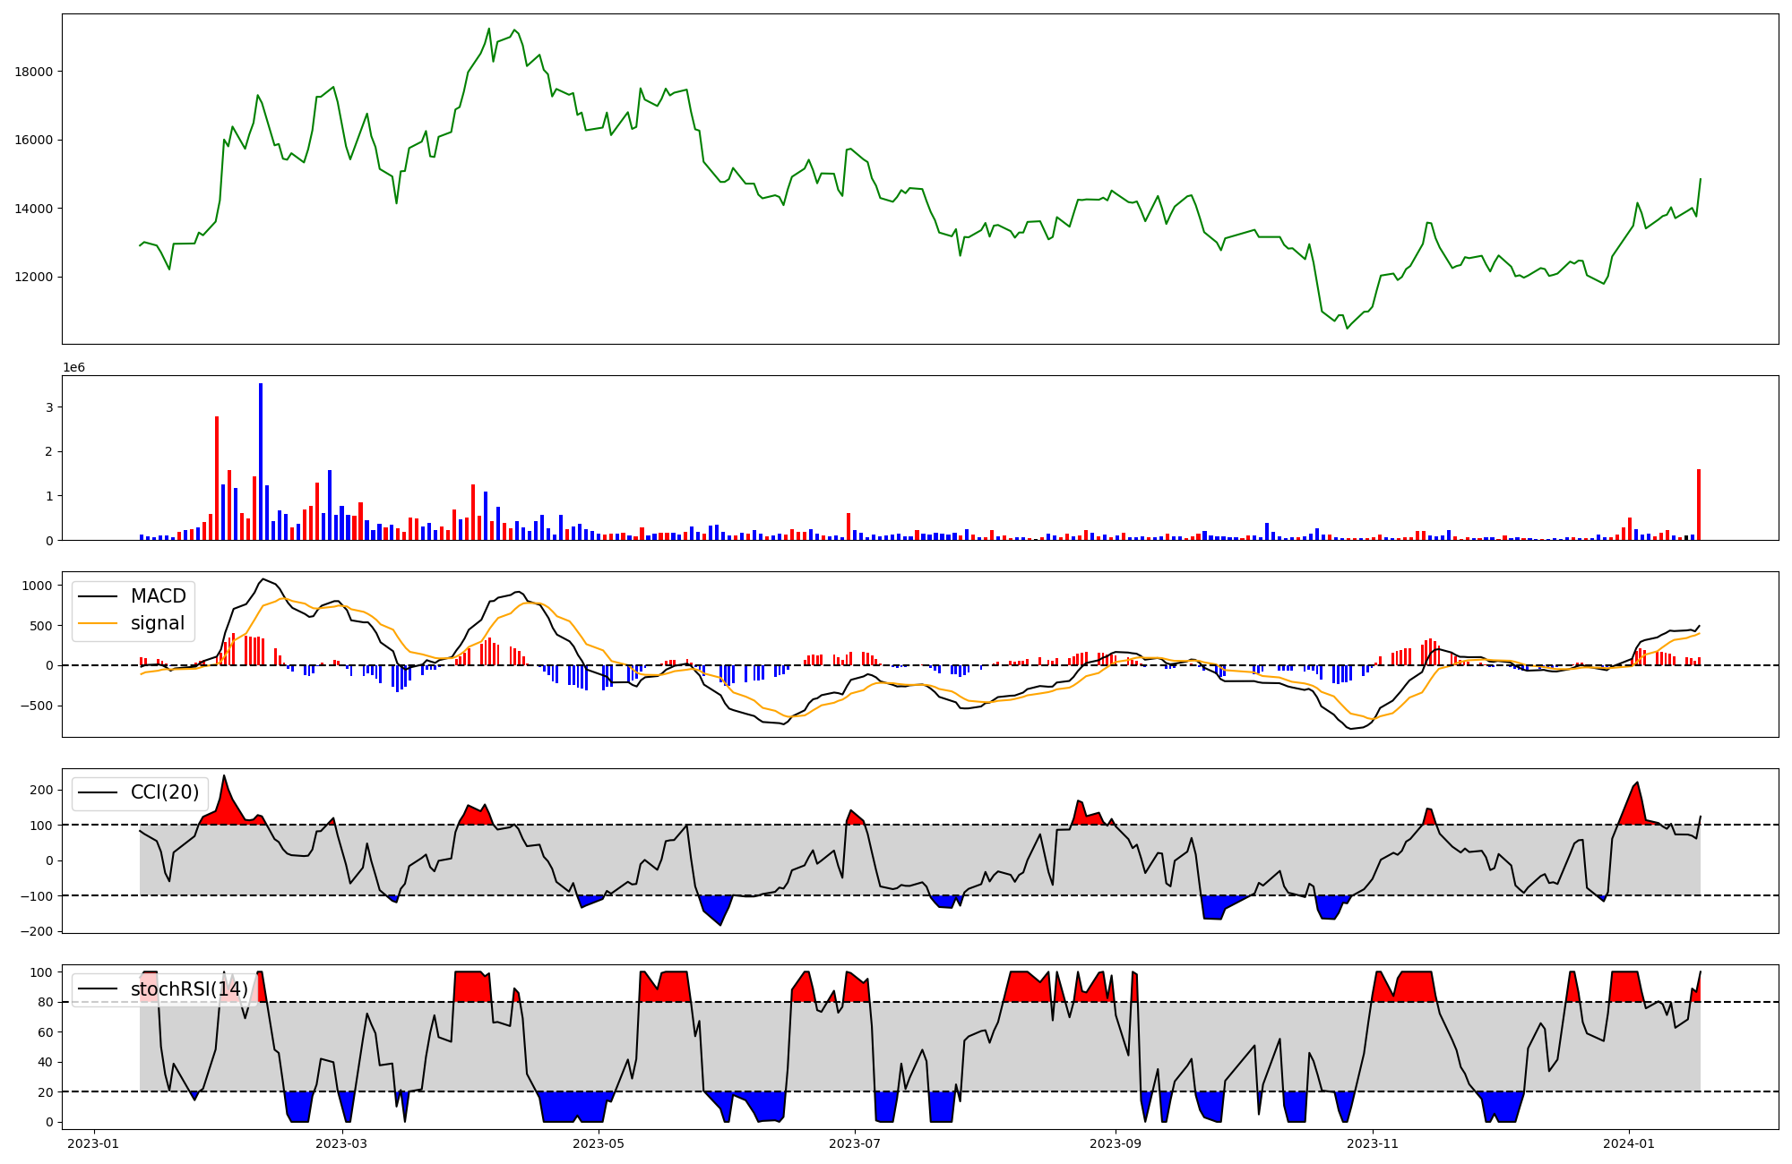This screenshot has width=1792, height=1164.
Task: Click the tallest blue volume bar
Action: click(x=261, y=461)
